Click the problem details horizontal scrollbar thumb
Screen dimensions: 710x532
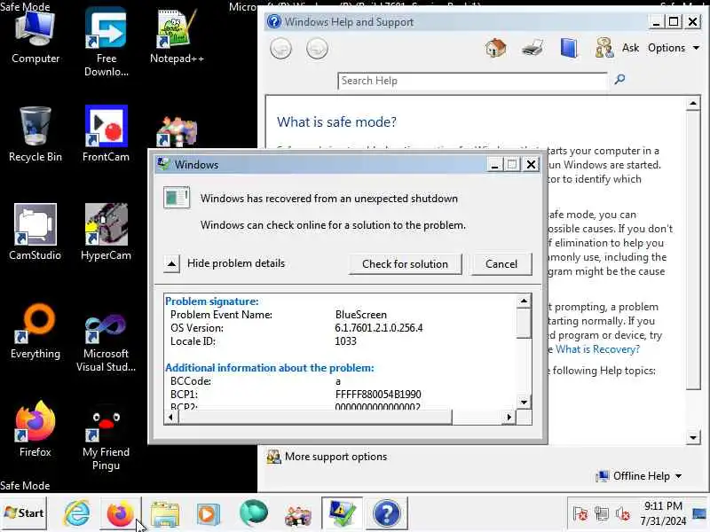coord(316,417)
